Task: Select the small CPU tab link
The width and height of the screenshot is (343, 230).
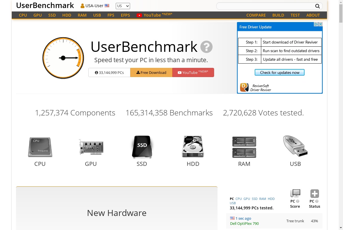Action: point(239,199)
